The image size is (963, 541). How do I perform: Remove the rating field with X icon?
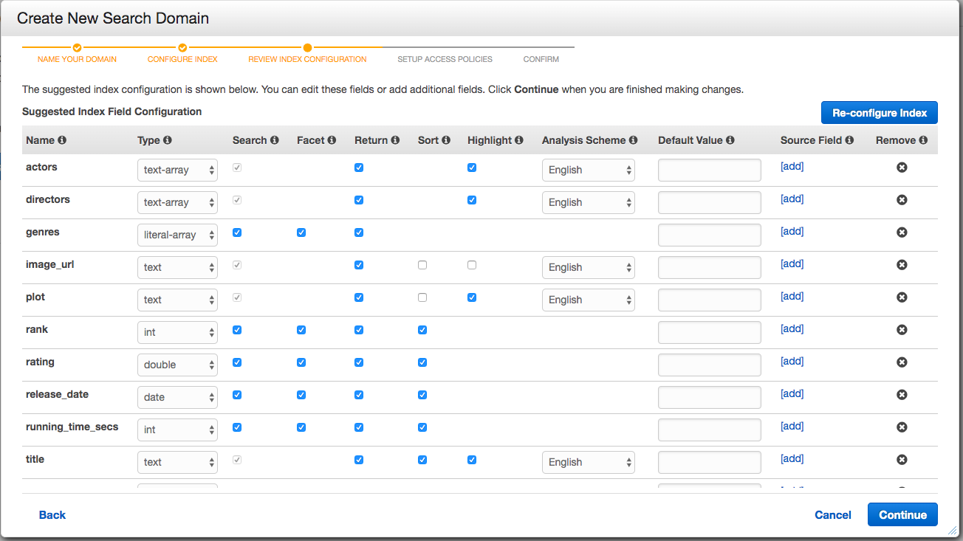(x=902, y=362)
